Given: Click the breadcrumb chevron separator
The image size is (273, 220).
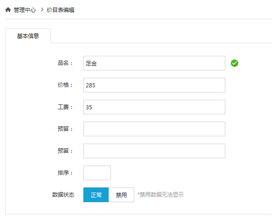Looking at the screenshot, I should 42,10.
